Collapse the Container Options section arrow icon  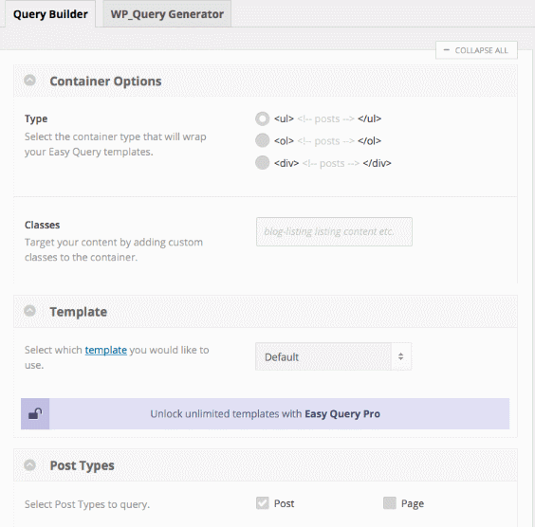pos(29,81)
